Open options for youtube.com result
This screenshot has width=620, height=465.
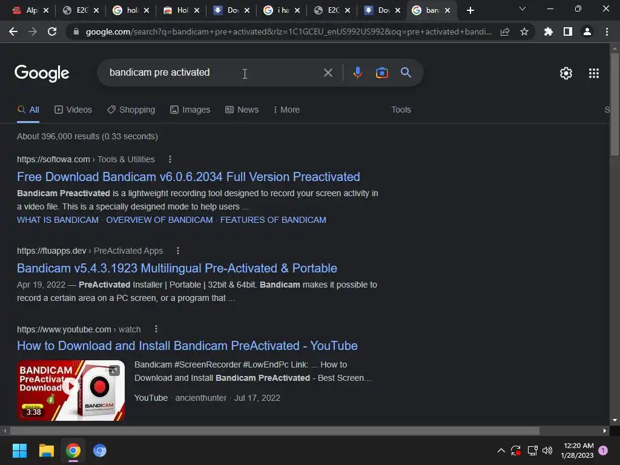coord(156,329)
